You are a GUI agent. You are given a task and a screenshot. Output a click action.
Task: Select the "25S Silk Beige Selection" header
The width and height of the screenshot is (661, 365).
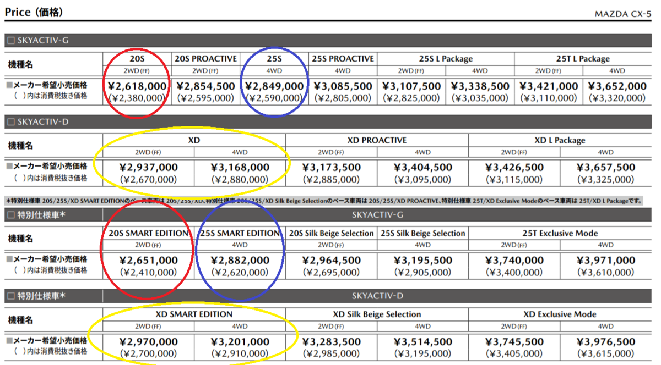pos(423,233)
